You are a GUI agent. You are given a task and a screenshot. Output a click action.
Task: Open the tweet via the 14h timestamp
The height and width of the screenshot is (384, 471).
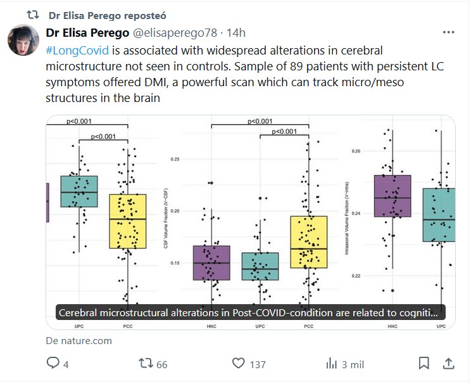pyautogui.click(x=236, y=33)
